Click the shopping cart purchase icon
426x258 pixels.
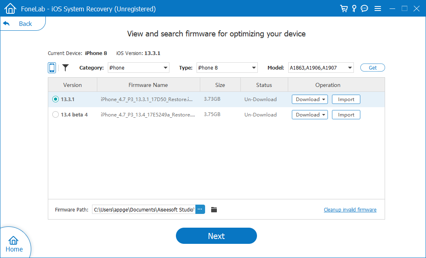click(344, 8)
